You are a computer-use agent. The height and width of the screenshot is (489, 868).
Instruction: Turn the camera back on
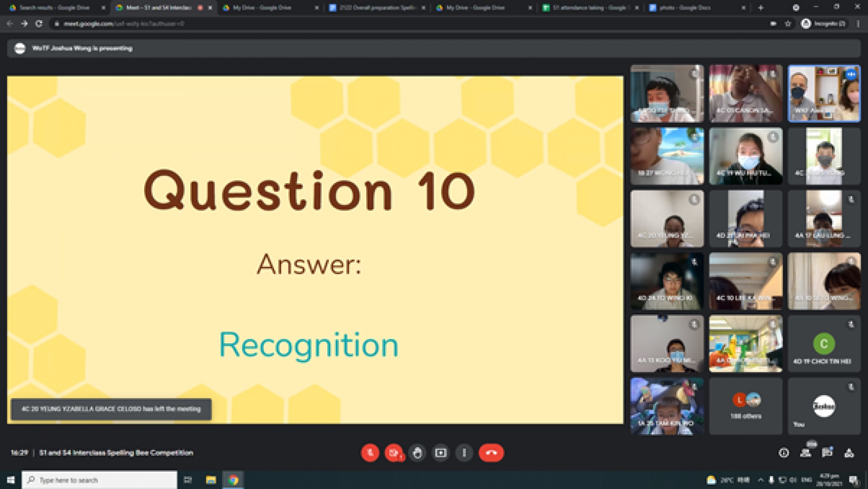point(394,453)
